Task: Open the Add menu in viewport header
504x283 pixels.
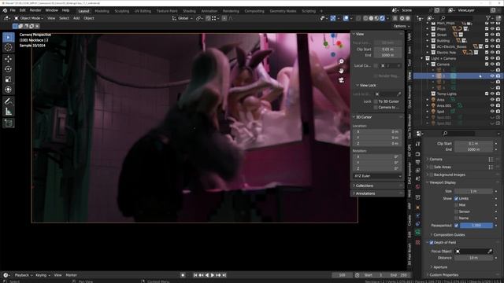Action: pos(76,18)
